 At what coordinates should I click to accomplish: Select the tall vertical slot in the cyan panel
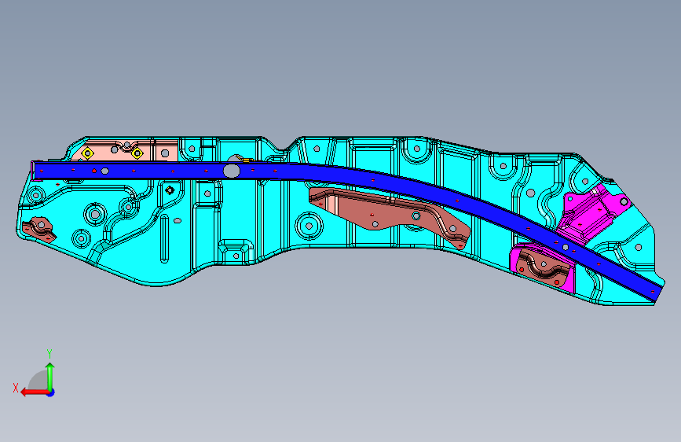click(164, 239)
